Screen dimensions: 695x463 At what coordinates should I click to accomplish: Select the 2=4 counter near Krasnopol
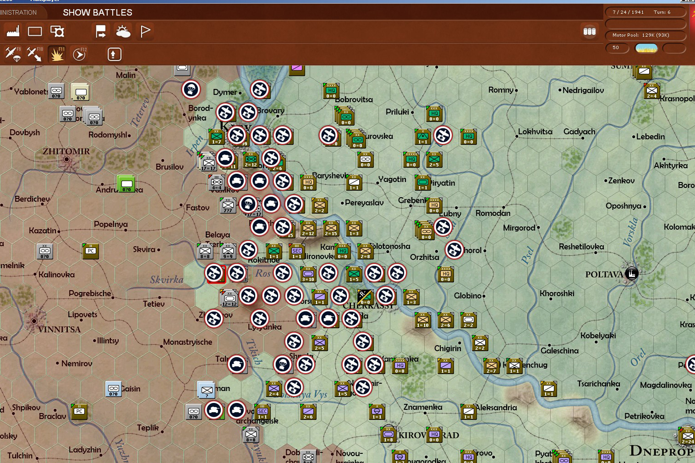(651, 91)
